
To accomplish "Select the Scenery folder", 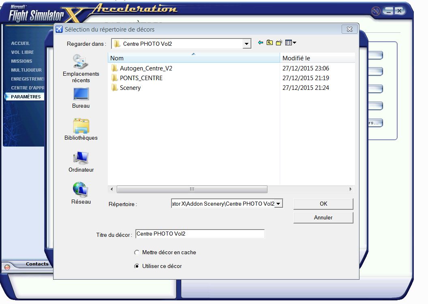I will [x=126, y=88].
